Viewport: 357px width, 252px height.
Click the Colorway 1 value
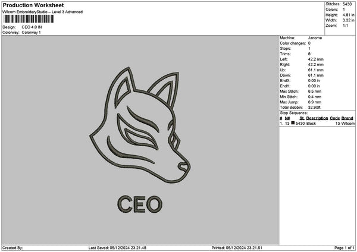pos(31,33)
